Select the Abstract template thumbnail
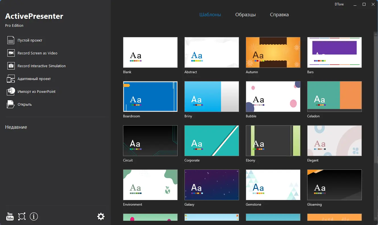This screenshot has height=225, width=378. [x=212, y=52]
